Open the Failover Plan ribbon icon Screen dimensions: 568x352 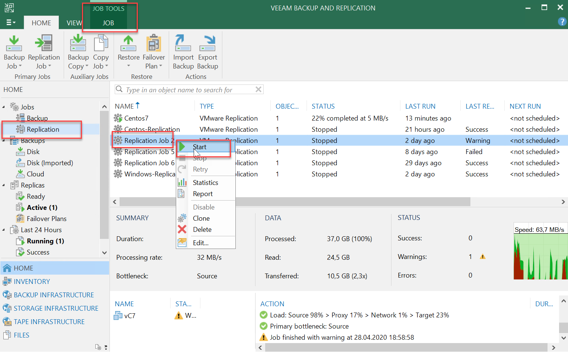[153, 43]
